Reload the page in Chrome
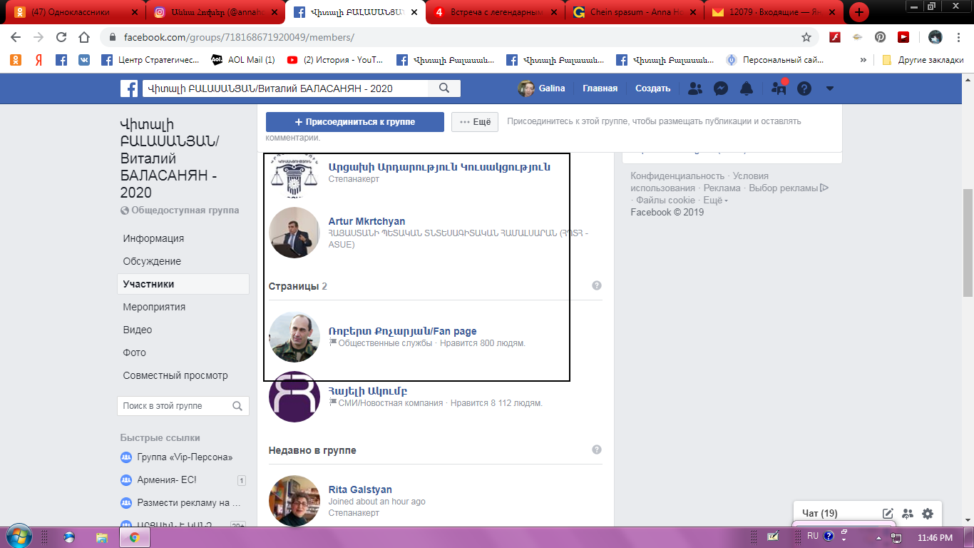 coord(61,37)
